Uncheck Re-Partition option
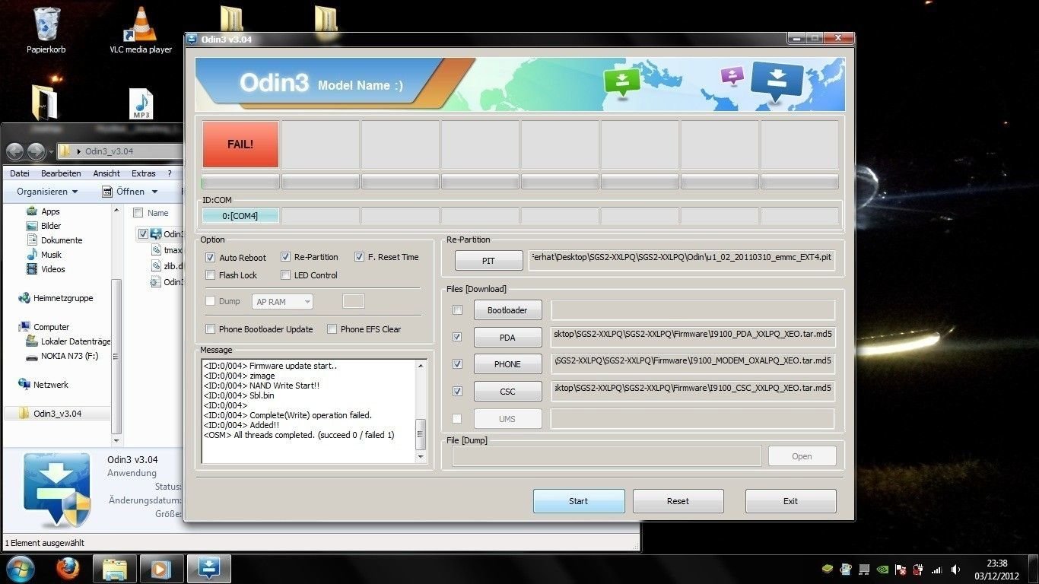 tap(286, 257)
